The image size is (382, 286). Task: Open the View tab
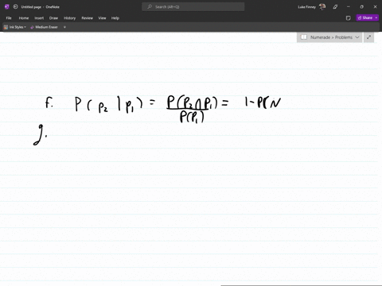tap(102, 18)
